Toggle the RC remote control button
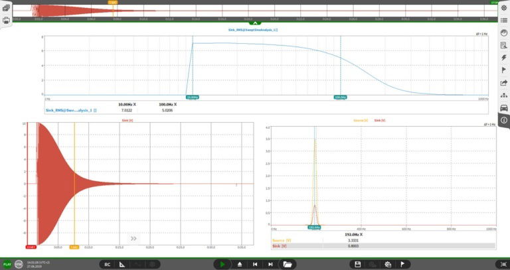This screenshot has width=510, height=270. click(108, 265)
